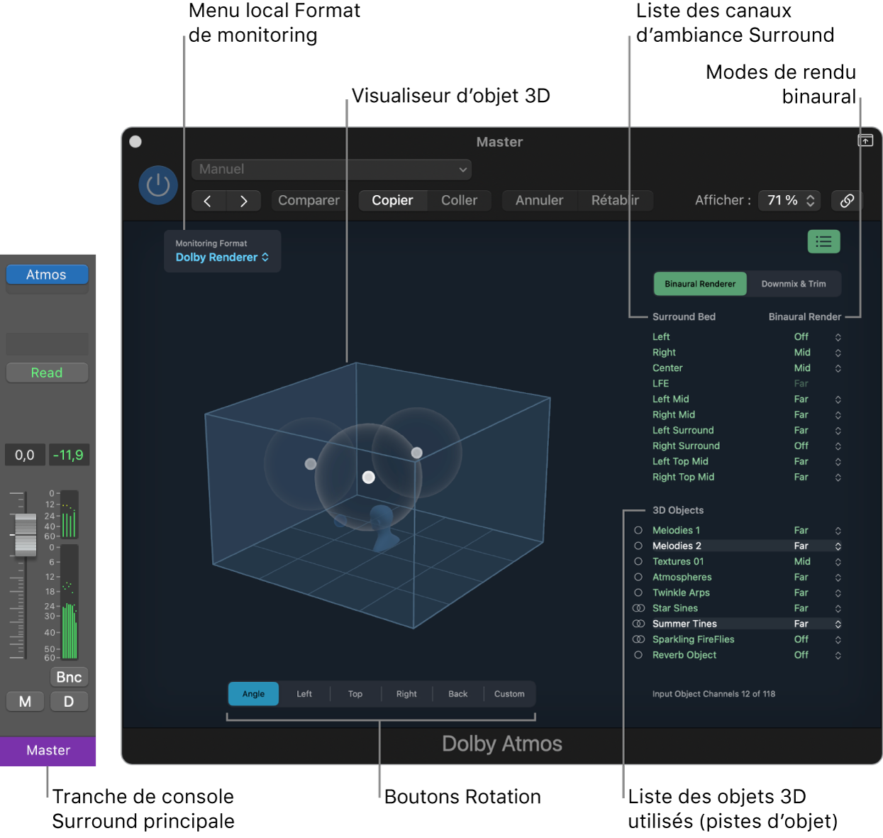
Task: Select the Left Top Mid channel row
Action: [747, 461]
